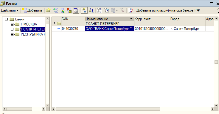Create a new group folder icon
Viewport: 219px width, 114px height.
(48, 10)
